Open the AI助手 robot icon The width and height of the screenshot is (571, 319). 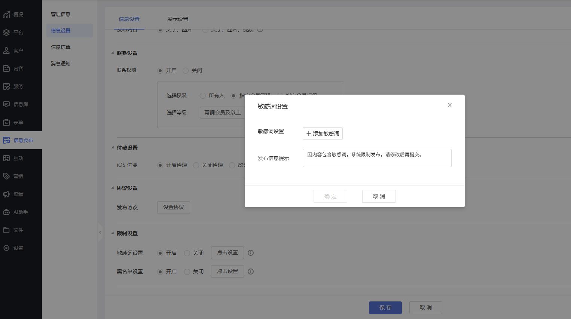6,212
